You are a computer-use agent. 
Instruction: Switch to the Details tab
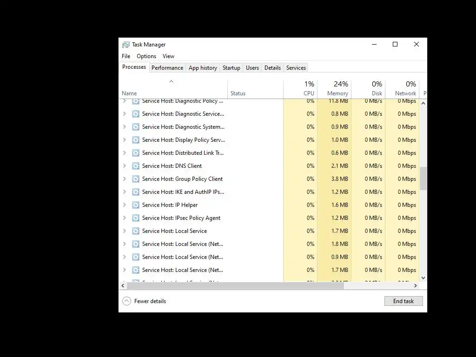(x=272, y=68)
